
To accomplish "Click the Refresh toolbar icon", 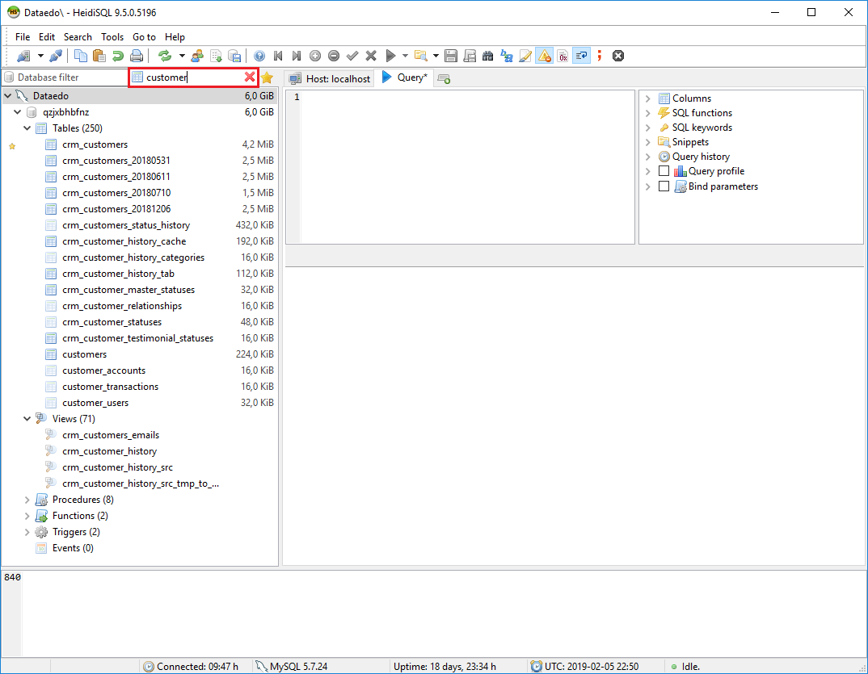I will pyautogui.click(x=165, y=56).
